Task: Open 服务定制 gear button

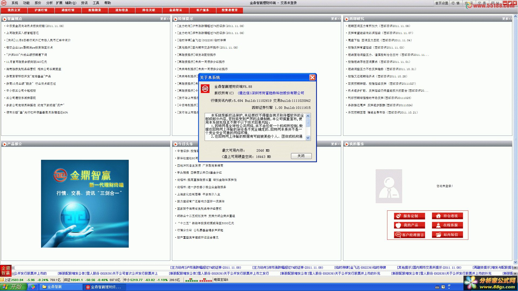Action: pos(409,216)
